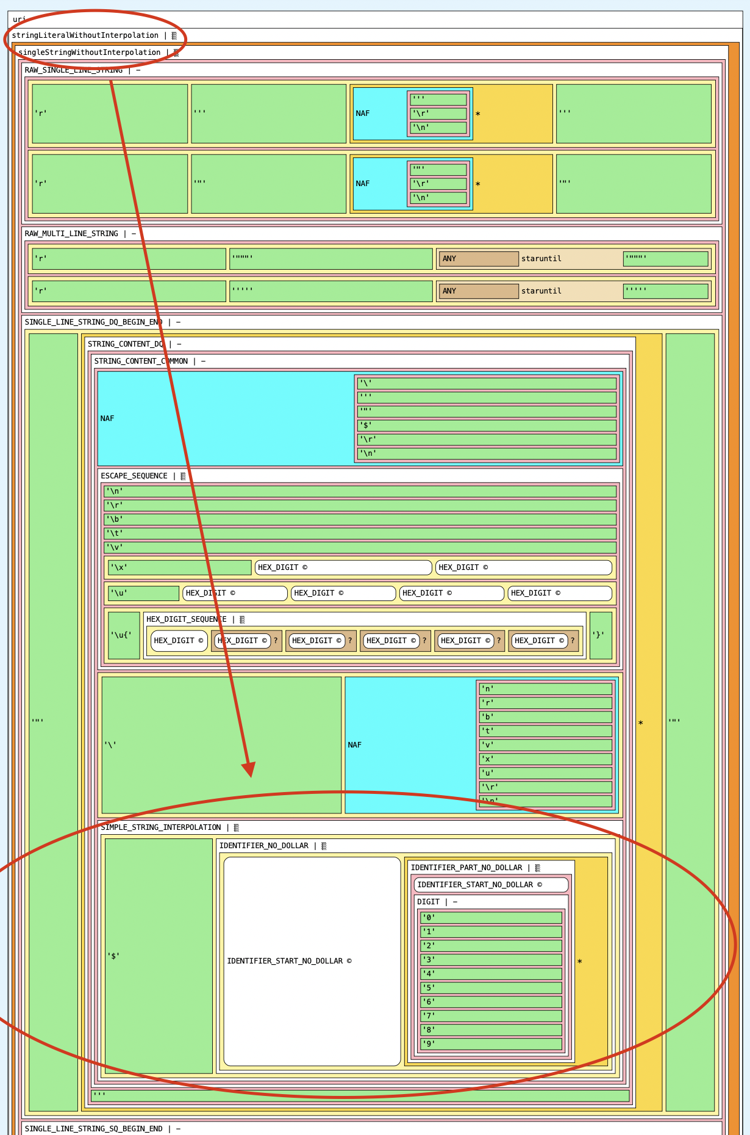Collapse SINGLE_LINE_STRING_SQ_BEGIN_END at the bottom
The image size is (750, 1135).
pyautogui.click(x=178, y=1129)
